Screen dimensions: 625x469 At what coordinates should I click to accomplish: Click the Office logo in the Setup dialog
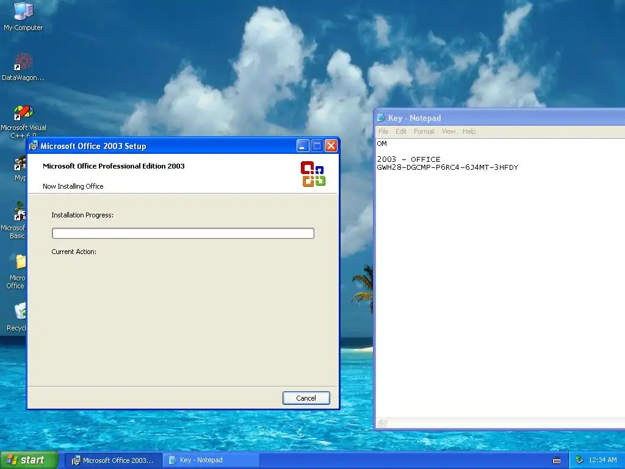point(313,174)
